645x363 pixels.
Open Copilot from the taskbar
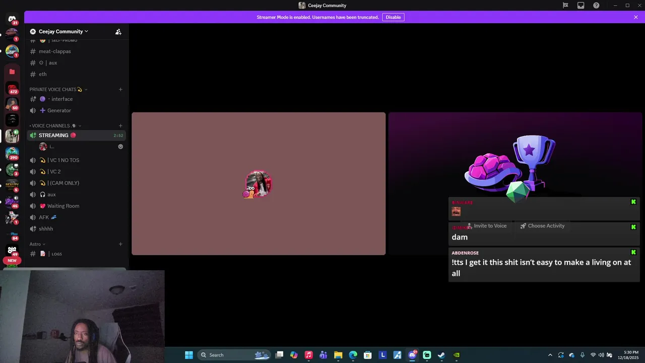[294, 355]
